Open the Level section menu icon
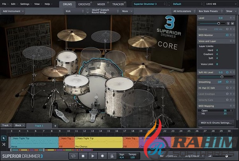239x161 pixels. tap(231, 18)
